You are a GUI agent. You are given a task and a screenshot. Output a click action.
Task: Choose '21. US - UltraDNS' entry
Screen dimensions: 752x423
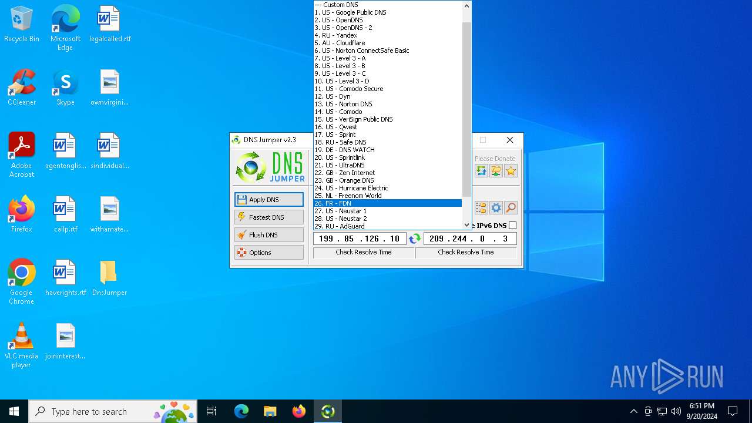(388, 165)
